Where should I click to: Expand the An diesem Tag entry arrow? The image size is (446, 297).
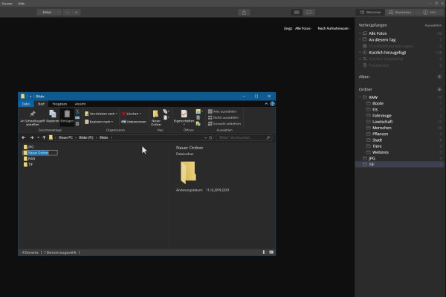[360, 40]
